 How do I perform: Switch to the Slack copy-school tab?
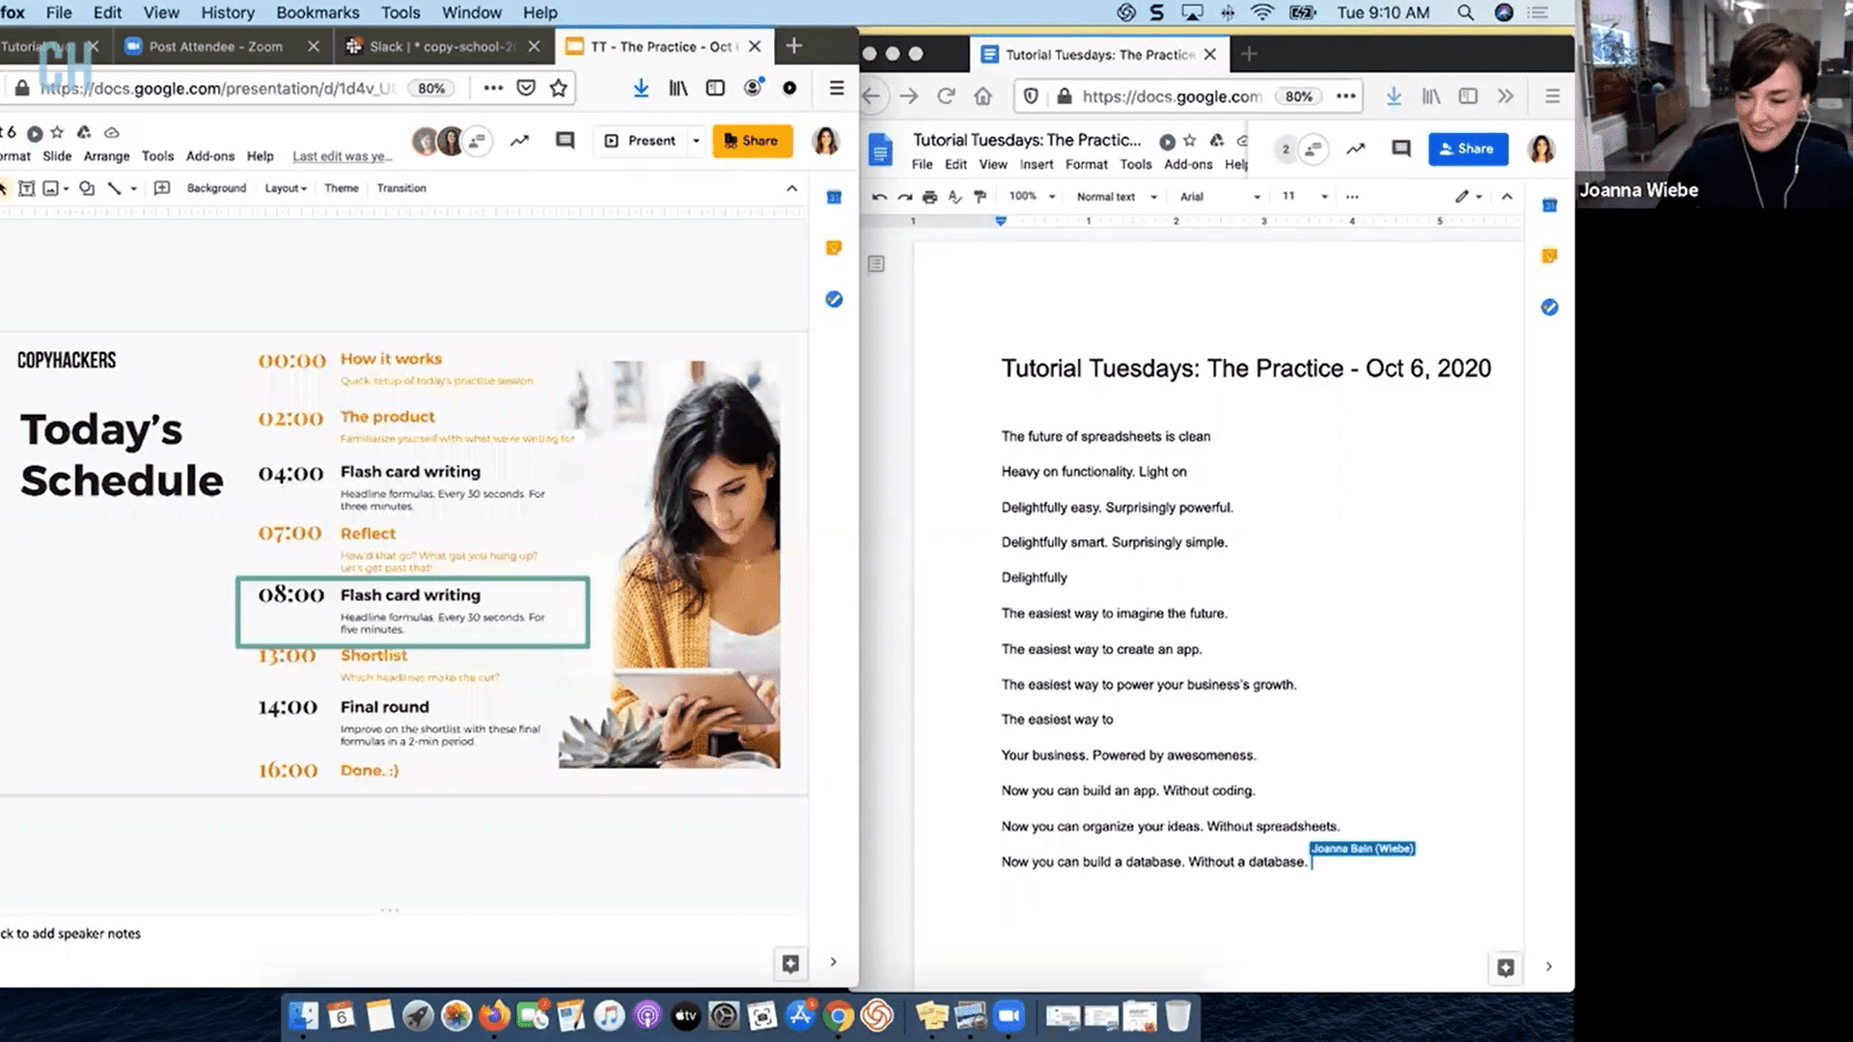(444, 46)
